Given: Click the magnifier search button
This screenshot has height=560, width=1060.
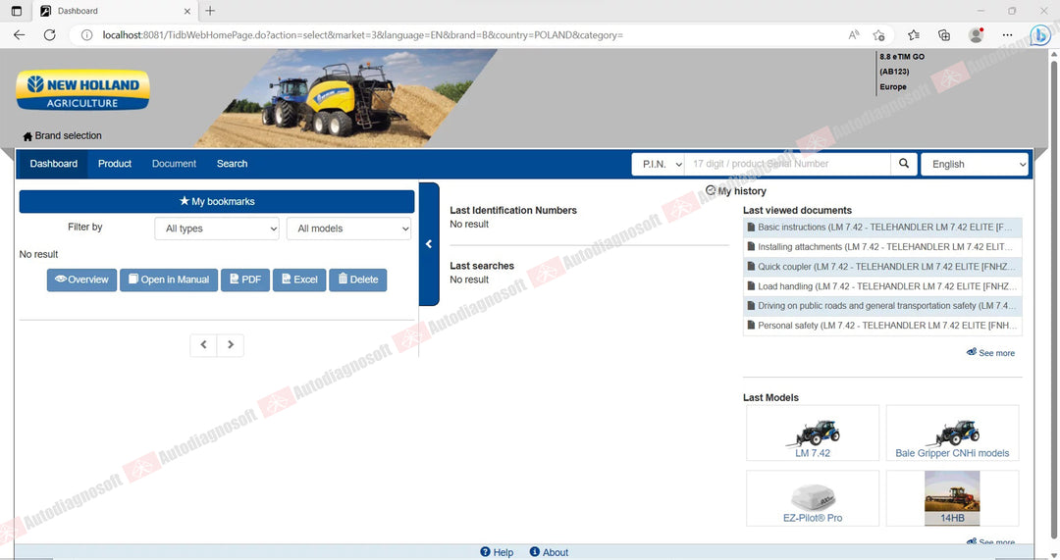Looking at the screenshot, I should pos(903,164).
